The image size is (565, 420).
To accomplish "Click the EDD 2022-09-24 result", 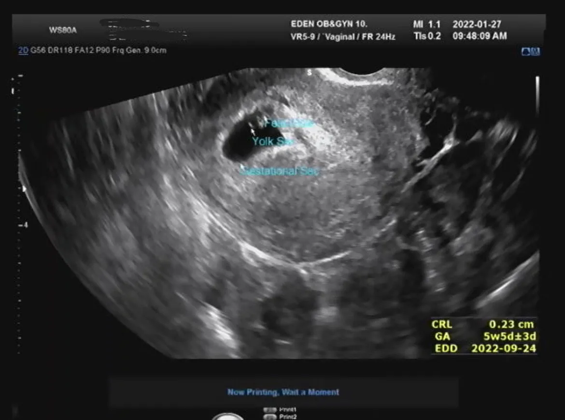I will tap(485, 348).
